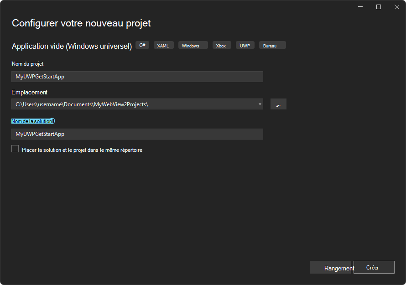
Task: Click the solution name input showing MyUWPGetStartApp
Action: pos(137,134)
